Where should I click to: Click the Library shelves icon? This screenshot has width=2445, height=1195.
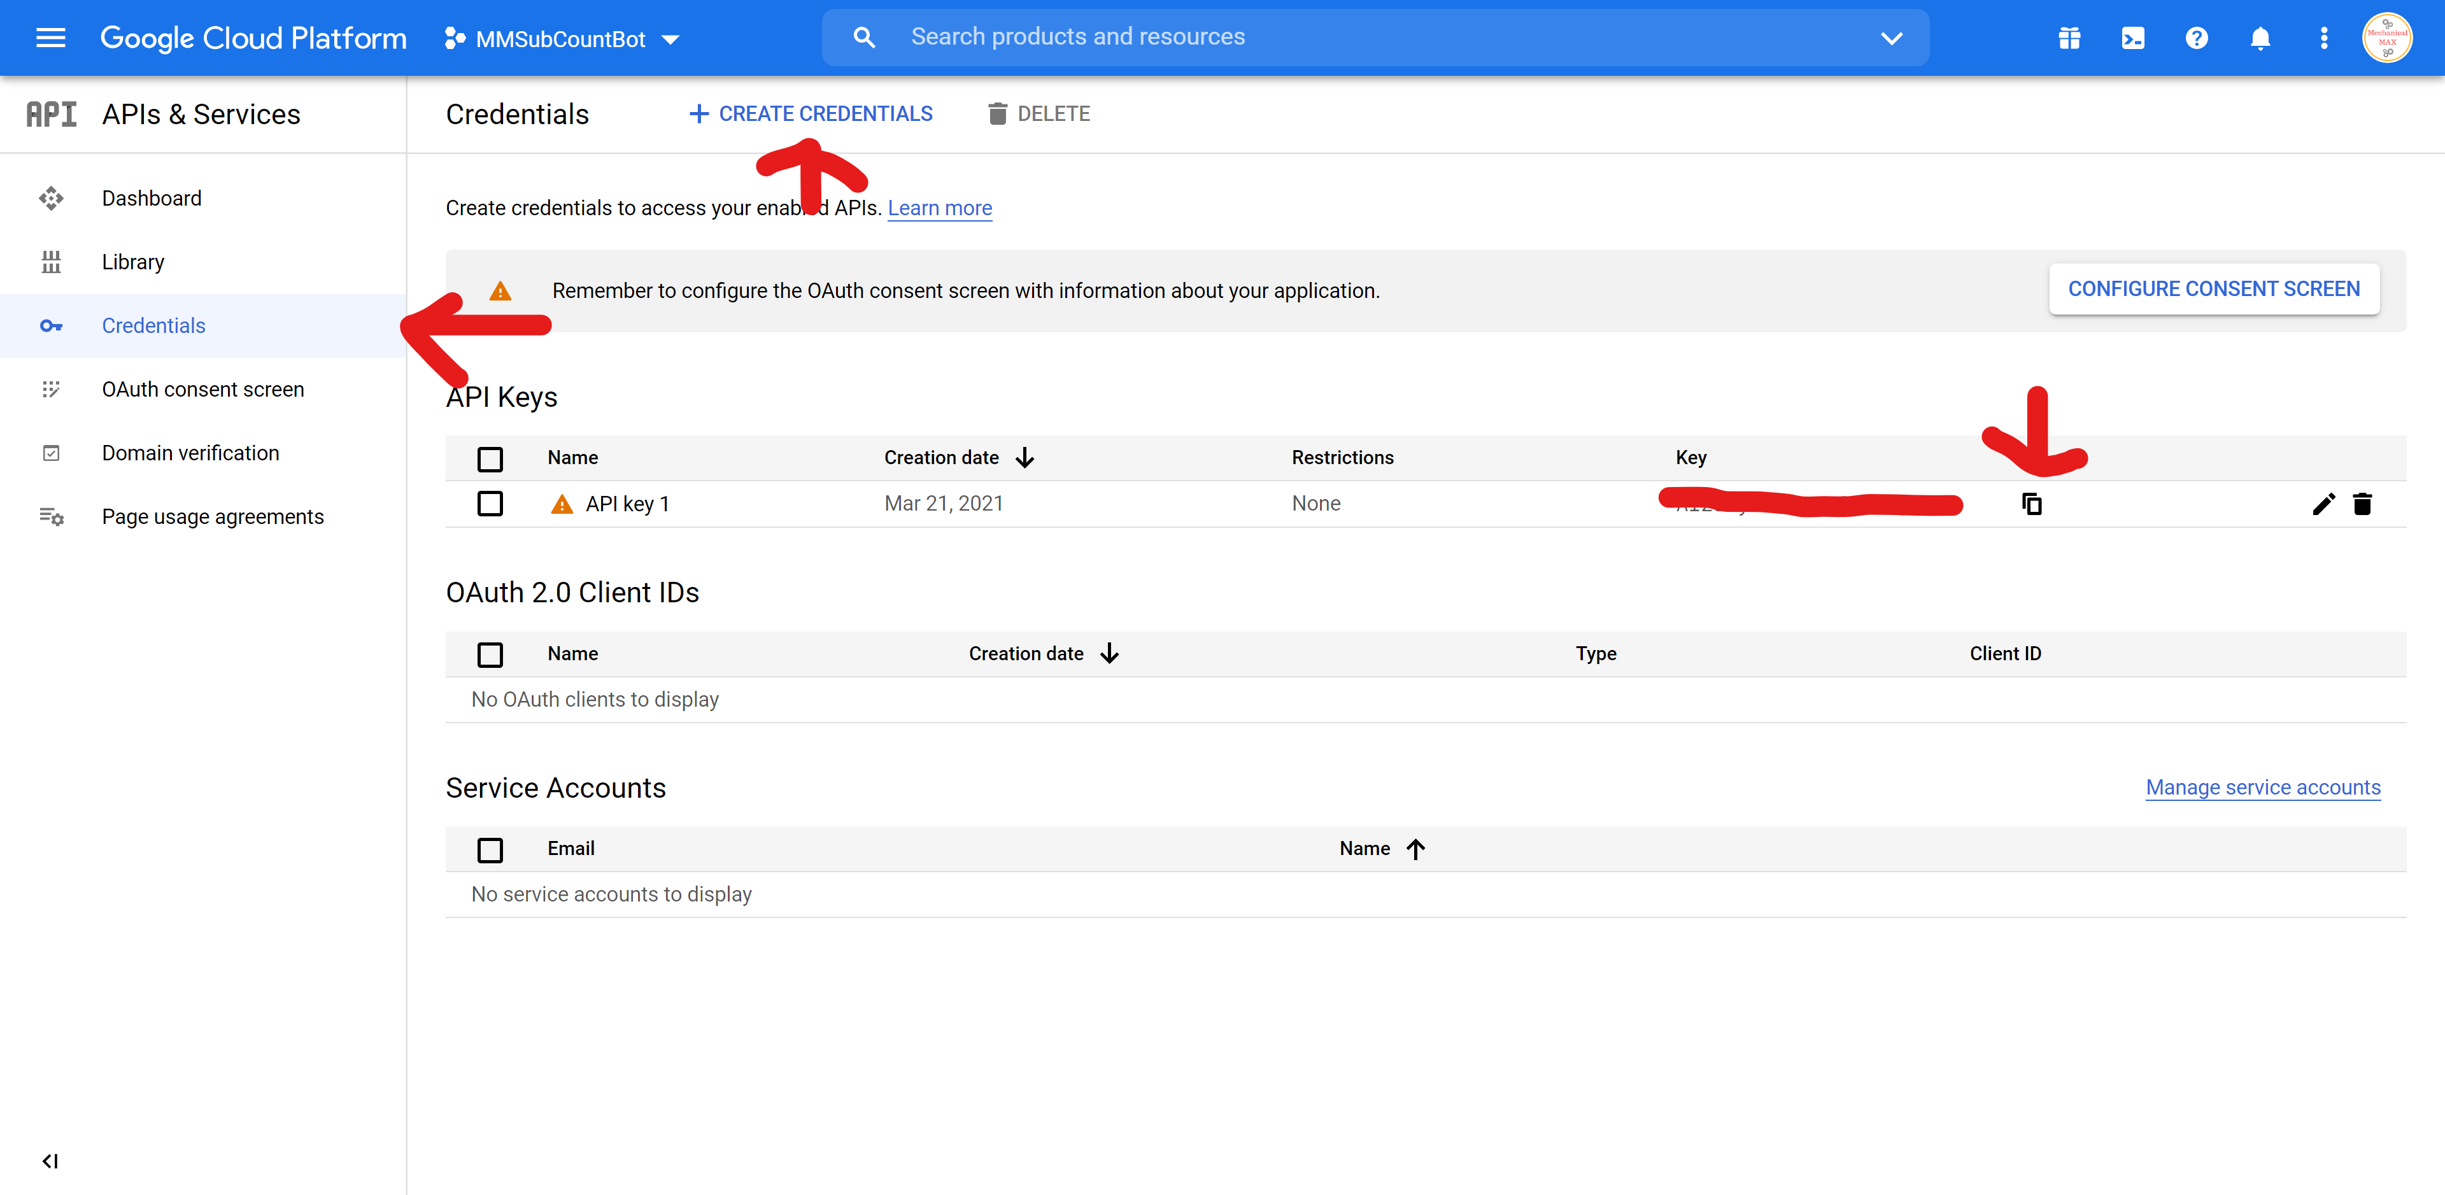coord(51,262)
